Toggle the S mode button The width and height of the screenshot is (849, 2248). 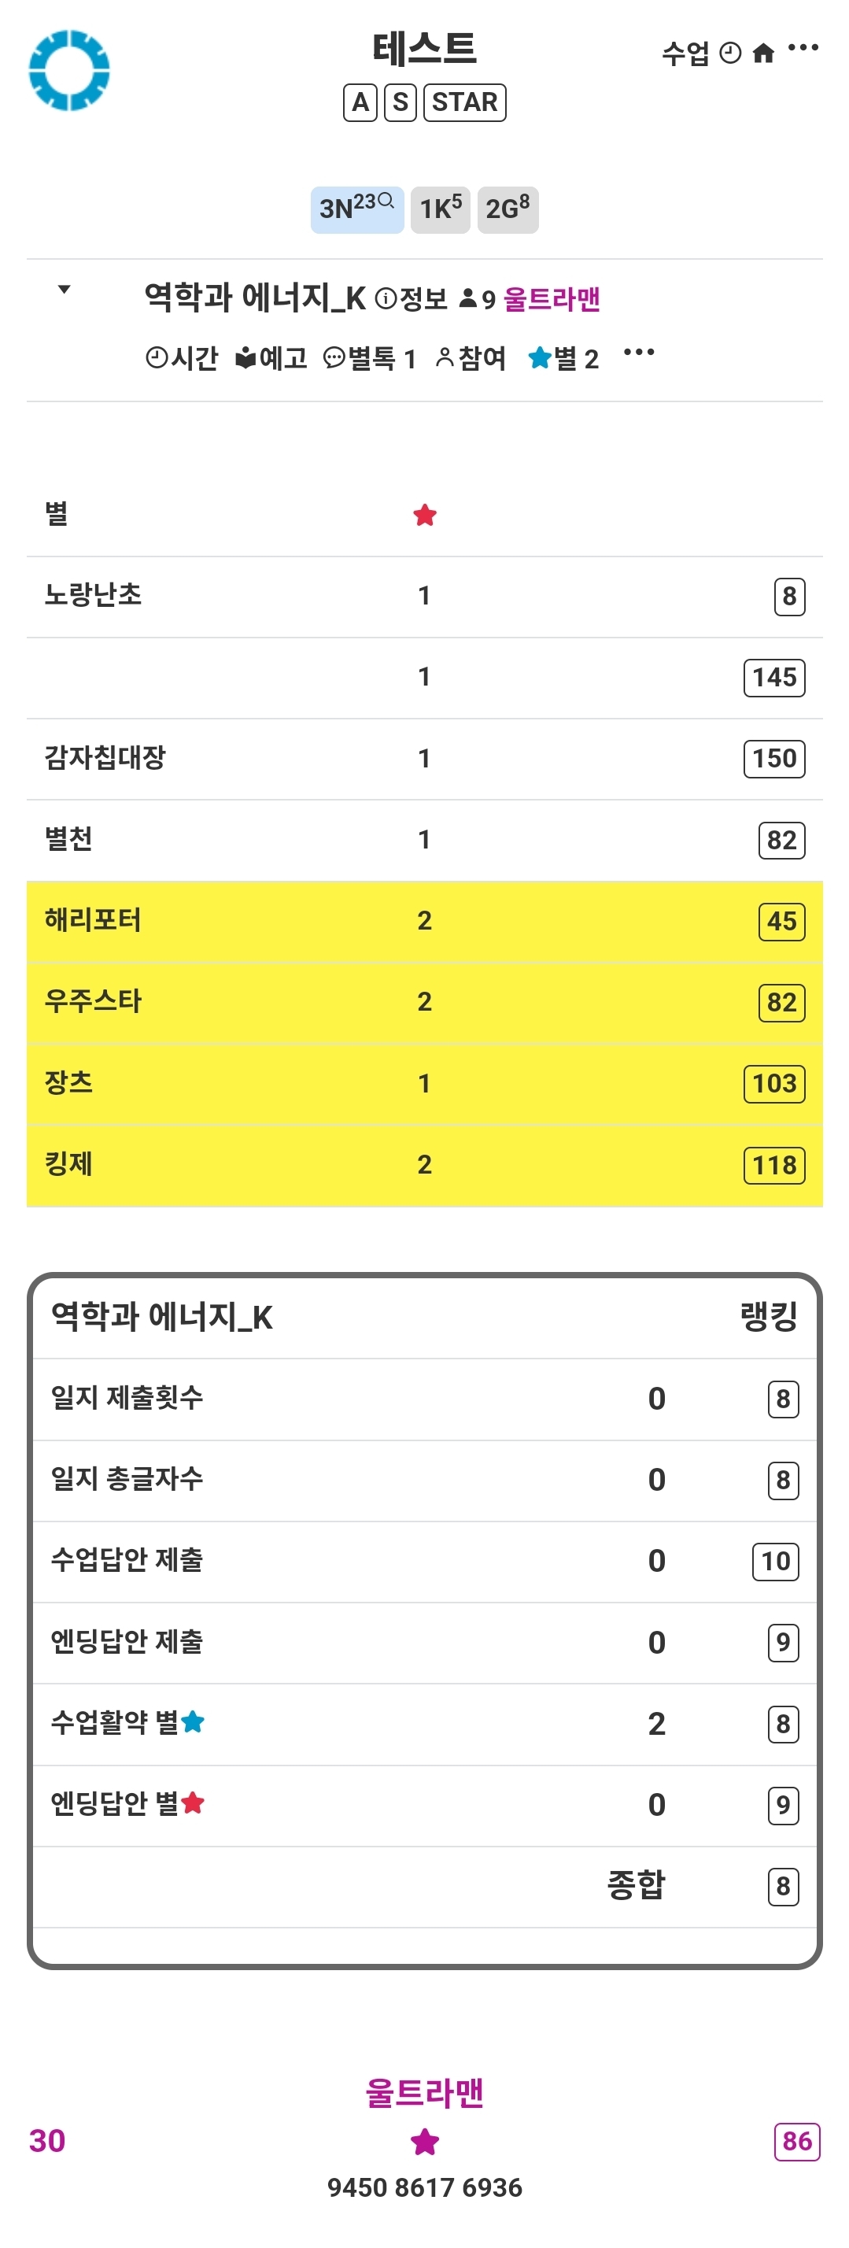coord(401,102)
